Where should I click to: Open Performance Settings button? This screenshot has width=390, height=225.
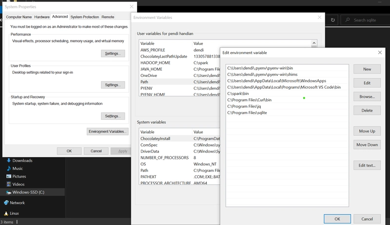click(113, 54)
